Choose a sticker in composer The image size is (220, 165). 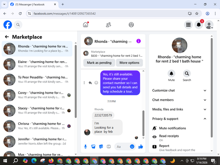101,147
